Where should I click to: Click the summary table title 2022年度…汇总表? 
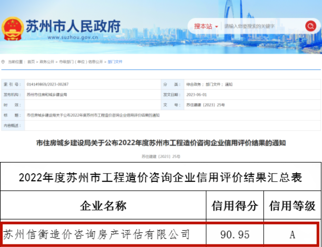[x=161, y=177]
